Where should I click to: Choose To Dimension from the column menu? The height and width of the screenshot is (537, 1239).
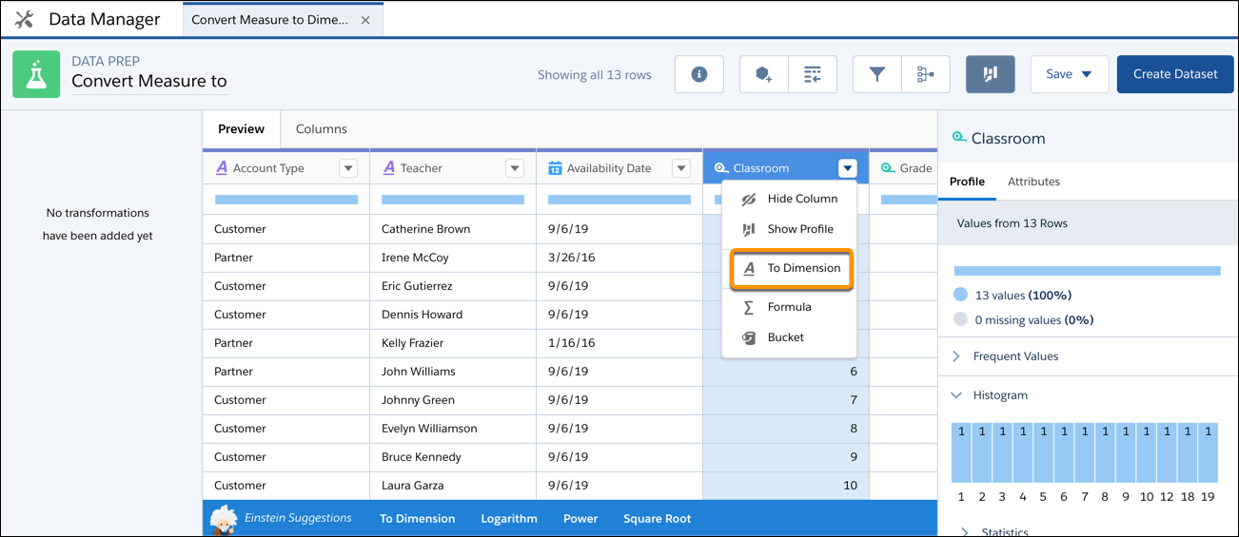tap(791, 269)
